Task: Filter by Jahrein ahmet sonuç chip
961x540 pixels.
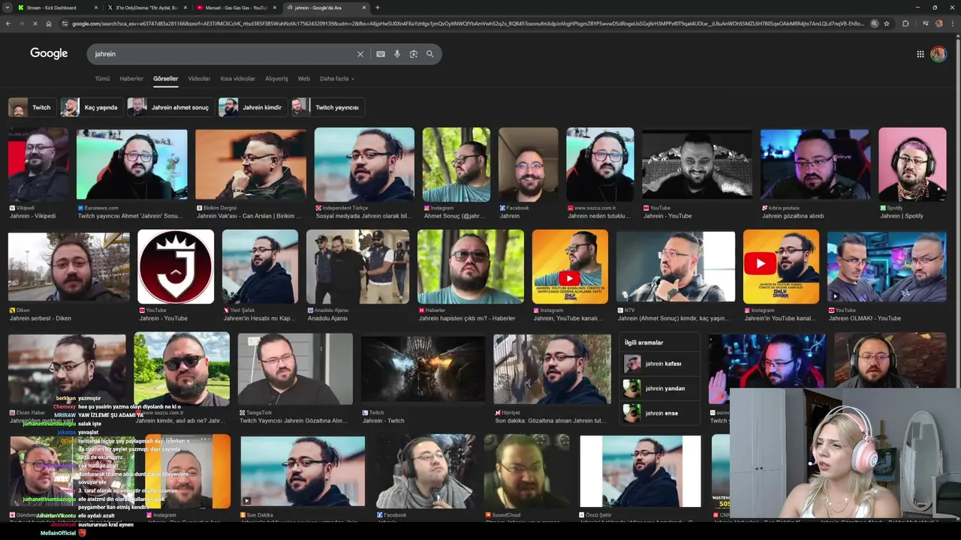Action: tap(170, 107)
